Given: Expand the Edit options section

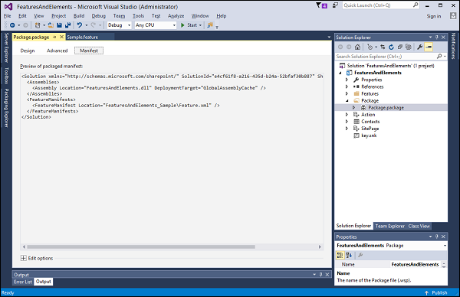Looking at the screenshot, I should [24, 258].
